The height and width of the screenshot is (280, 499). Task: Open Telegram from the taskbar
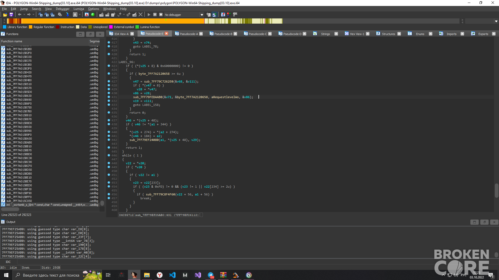click(x=211, y=275)
